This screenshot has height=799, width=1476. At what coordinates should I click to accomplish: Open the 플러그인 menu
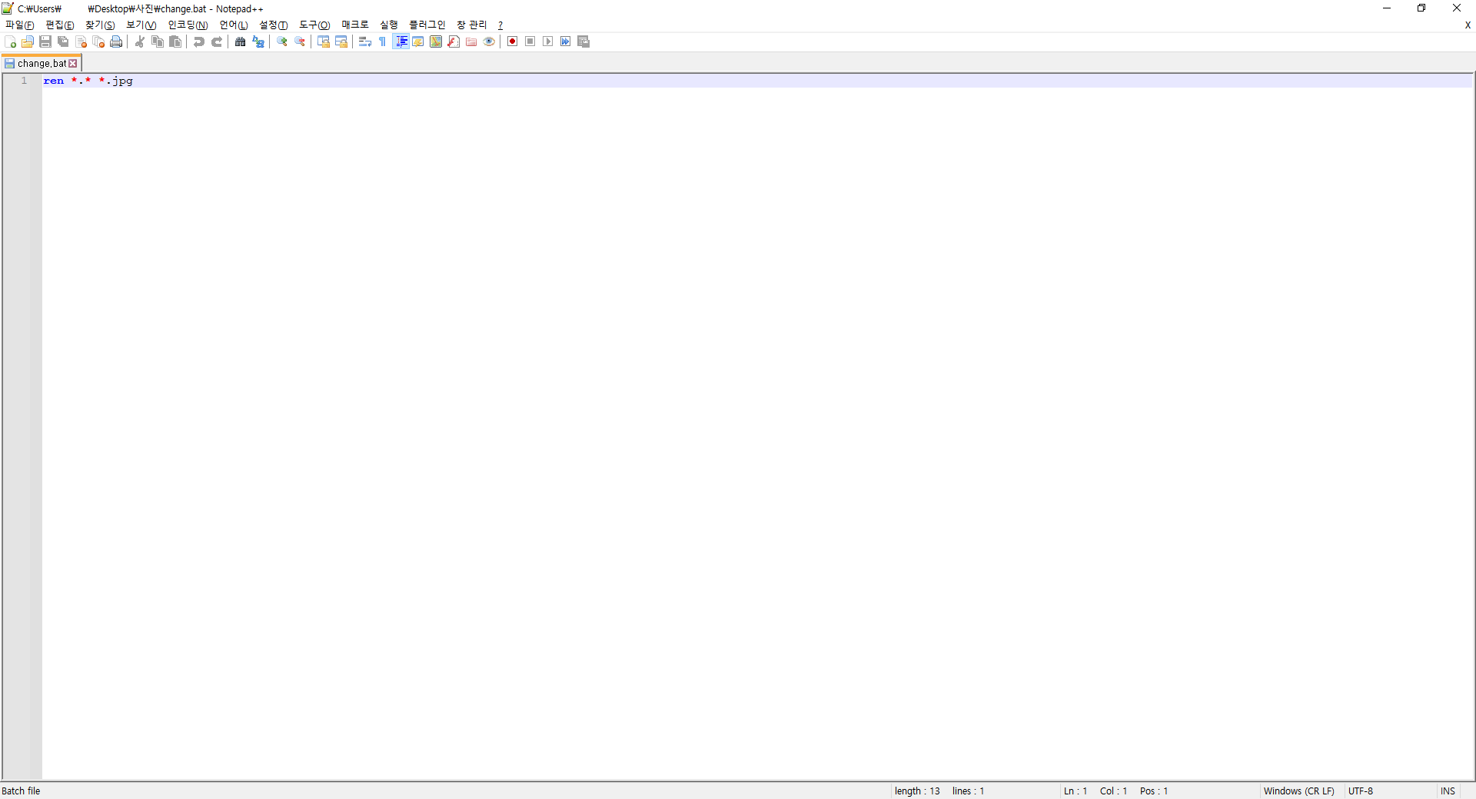click(427, 25)
